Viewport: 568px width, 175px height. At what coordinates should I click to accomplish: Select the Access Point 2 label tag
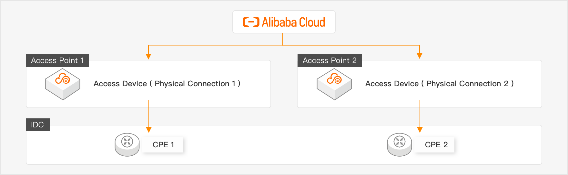pos(330,60)
